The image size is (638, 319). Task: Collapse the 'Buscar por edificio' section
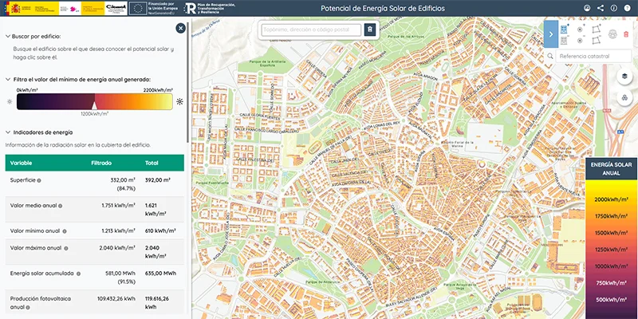pos(8,36)
